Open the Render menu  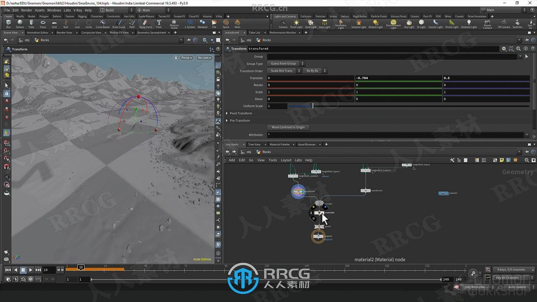tap(26, 10)
